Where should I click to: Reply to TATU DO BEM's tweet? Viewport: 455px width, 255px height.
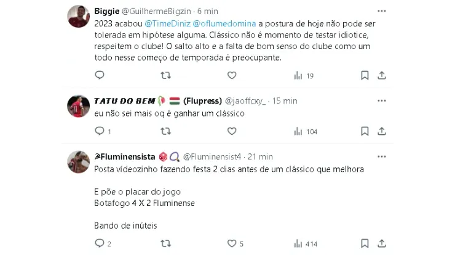pyautogui.click(x=100, y=131)
